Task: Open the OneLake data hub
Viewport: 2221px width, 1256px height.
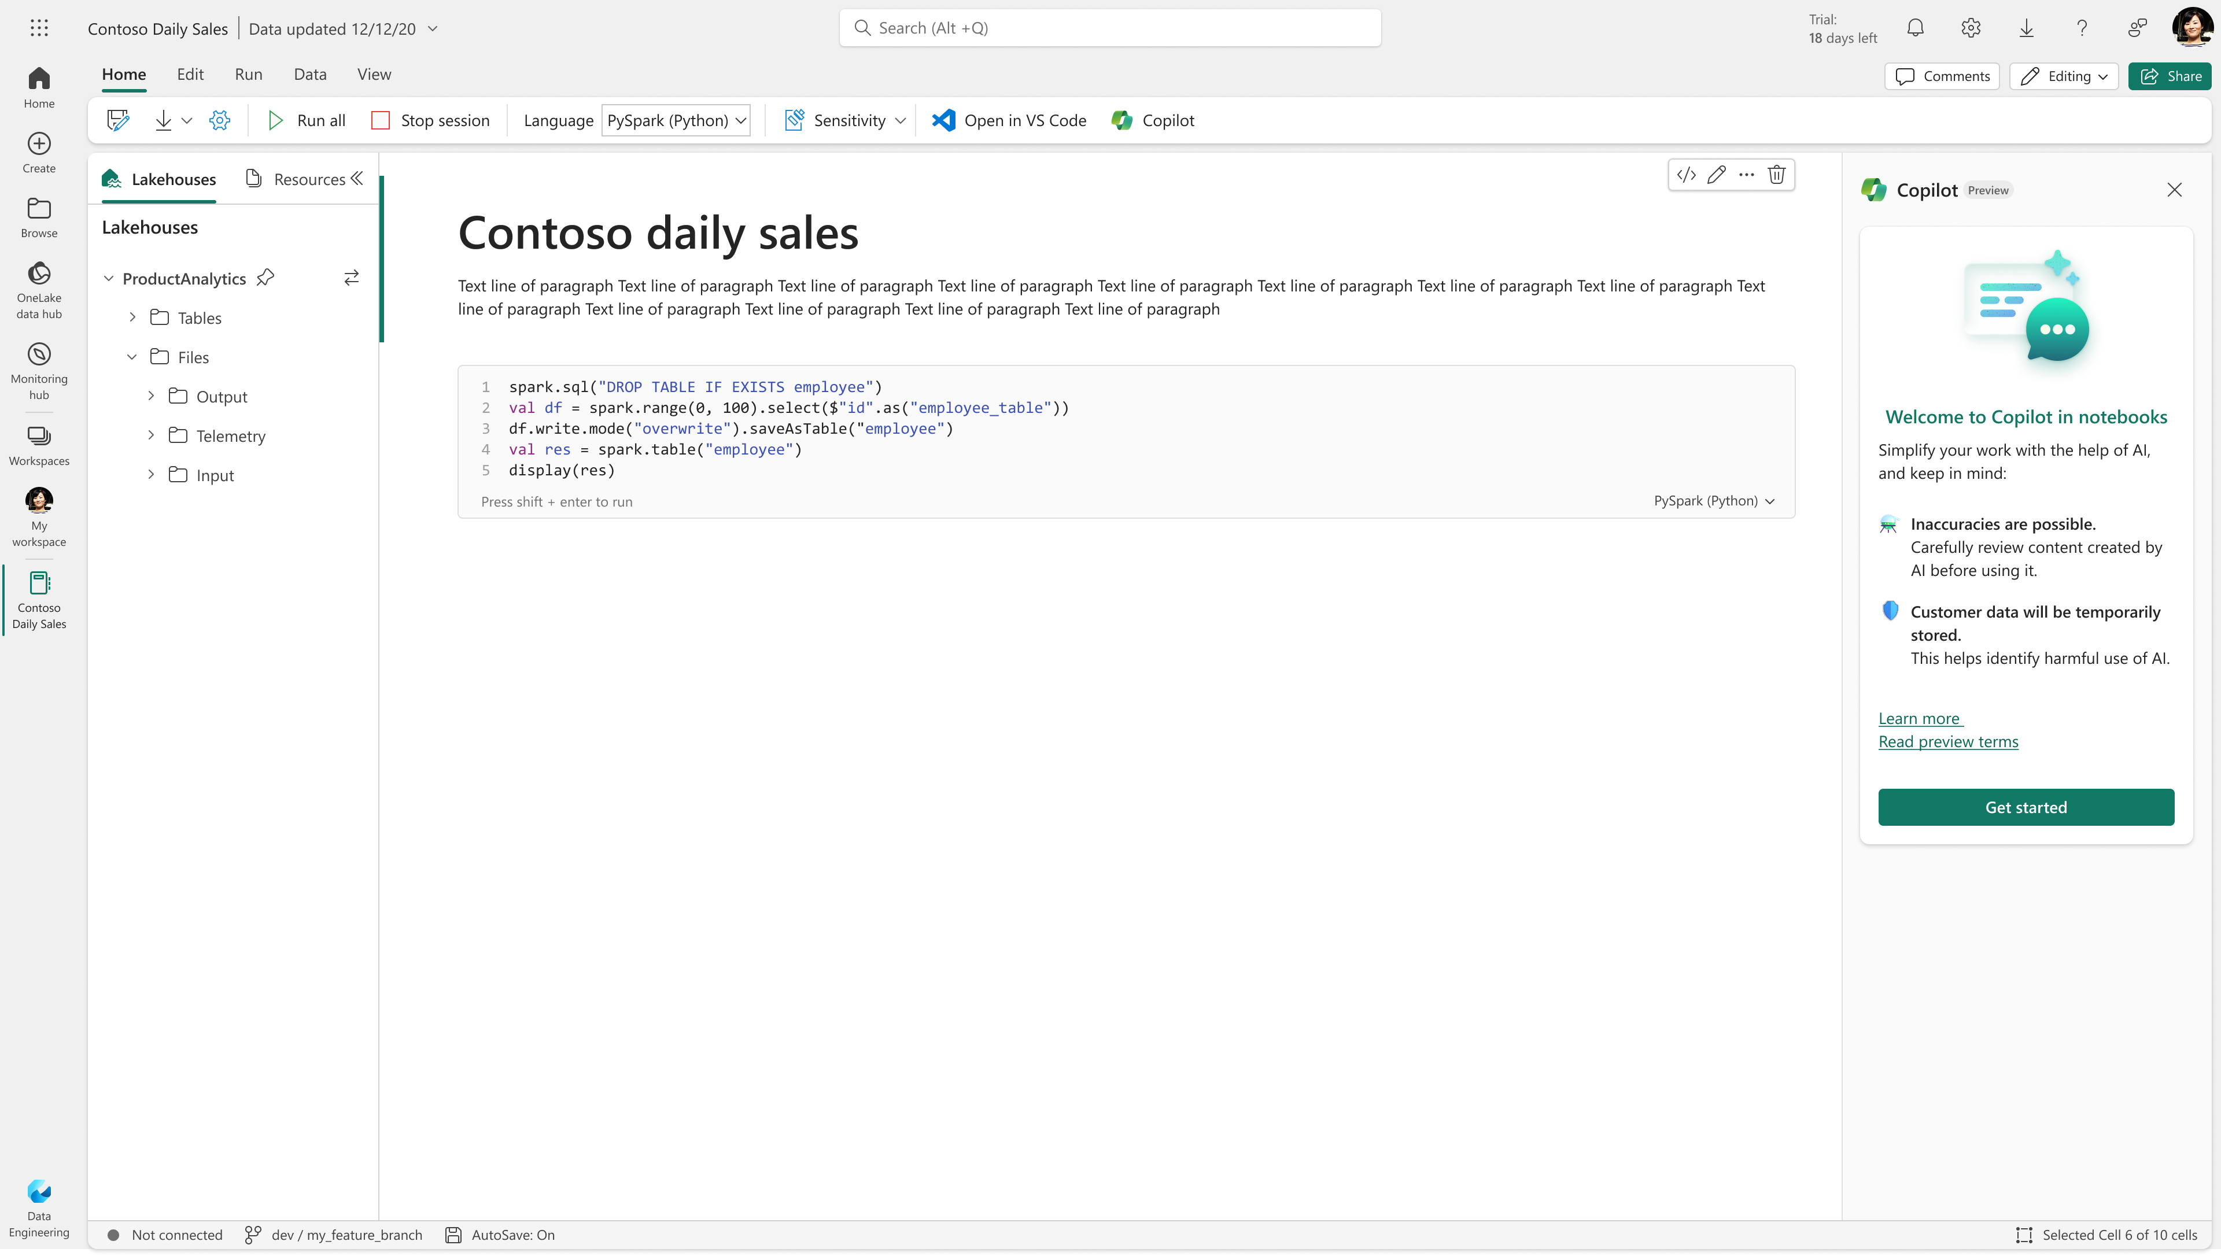Action: [x=39, y=289]
